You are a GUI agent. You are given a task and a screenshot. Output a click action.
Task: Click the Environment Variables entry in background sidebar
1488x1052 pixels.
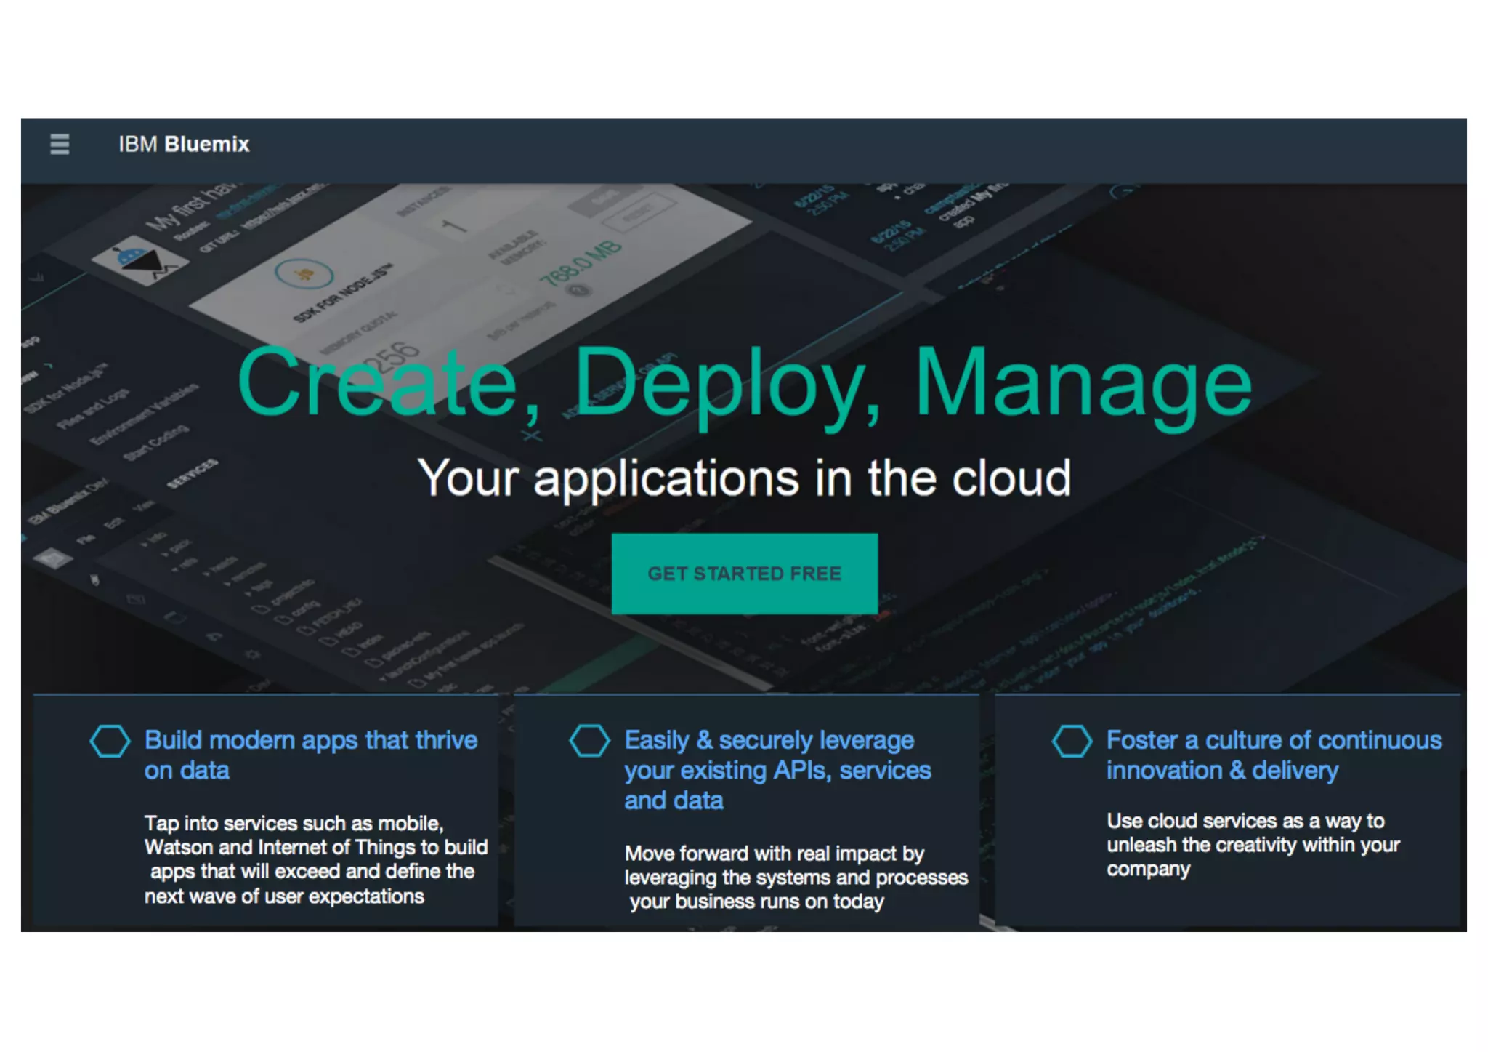[x=143, y=414]
